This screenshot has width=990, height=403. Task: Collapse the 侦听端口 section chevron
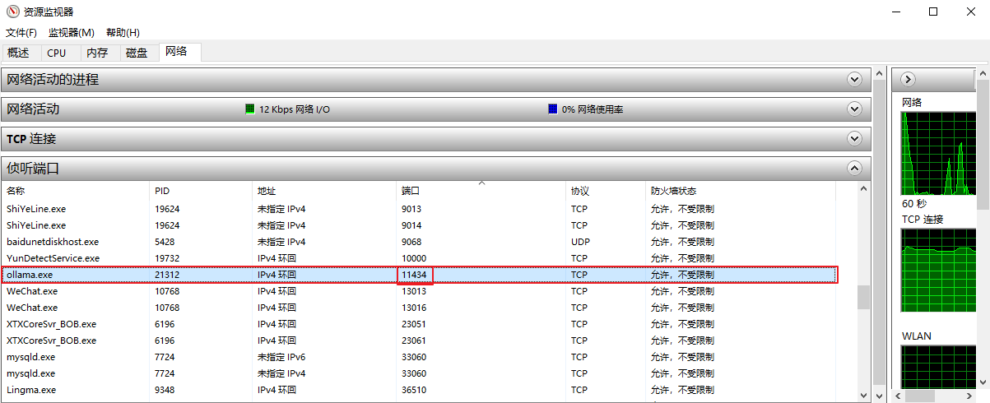point(854,169)
